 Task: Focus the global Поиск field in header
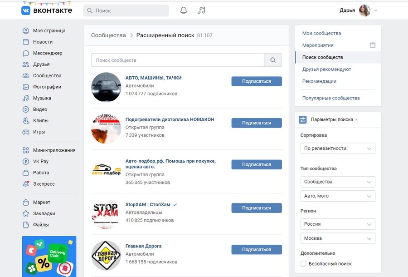tap(126, 10)
